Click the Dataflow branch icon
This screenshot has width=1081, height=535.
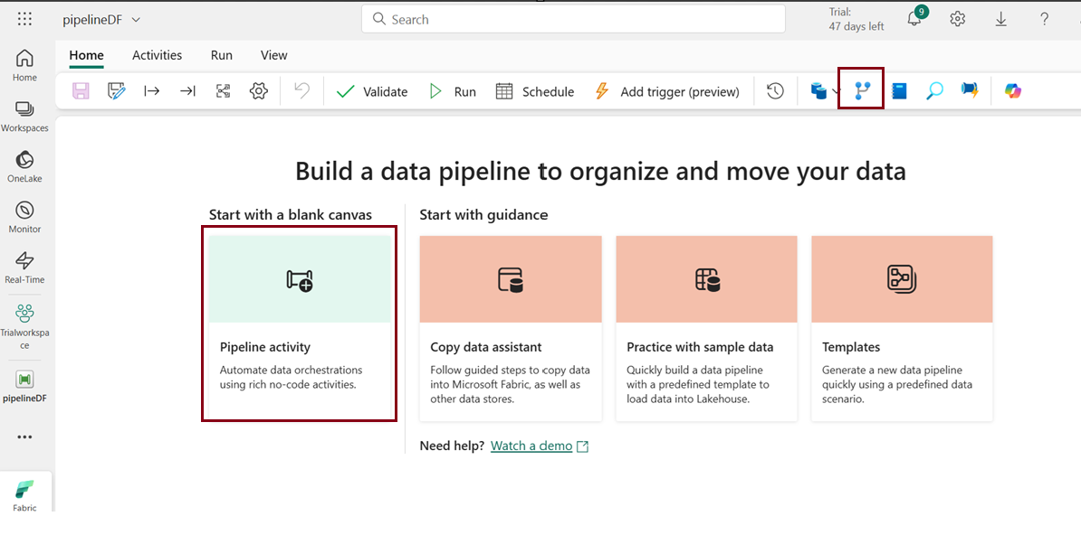pos(862,91)
